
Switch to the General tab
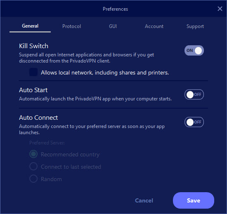[x=30, y=26]
